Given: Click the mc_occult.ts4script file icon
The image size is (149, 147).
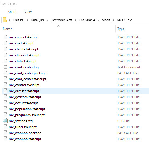Looking at the screenshot, I should point(5,103).
